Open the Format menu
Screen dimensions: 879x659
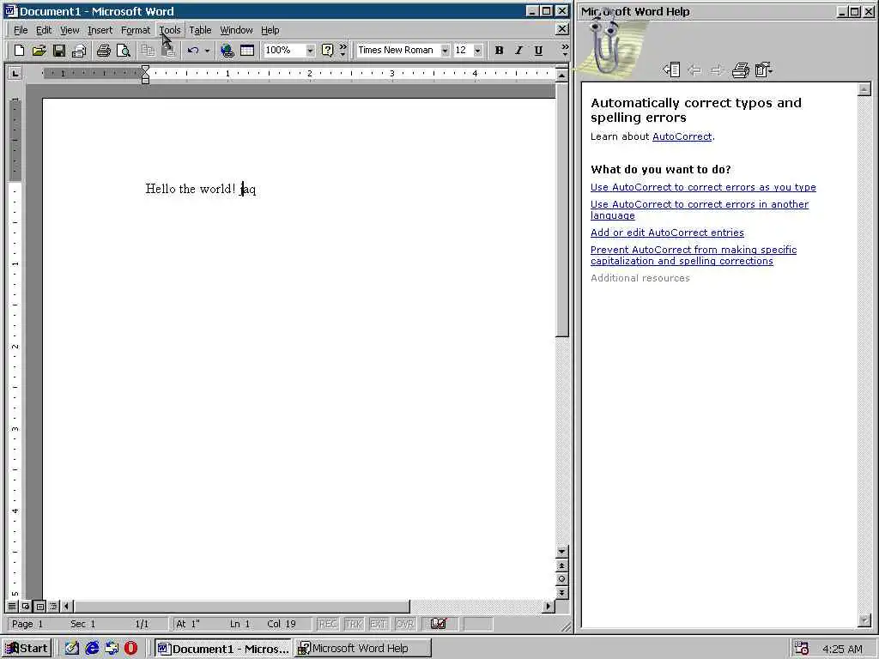136,30
